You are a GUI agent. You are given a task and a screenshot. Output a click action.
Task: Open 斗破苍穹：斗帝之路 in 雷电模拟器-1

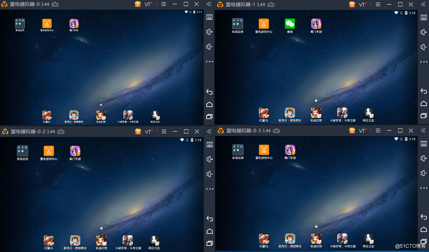click(342, 113)
